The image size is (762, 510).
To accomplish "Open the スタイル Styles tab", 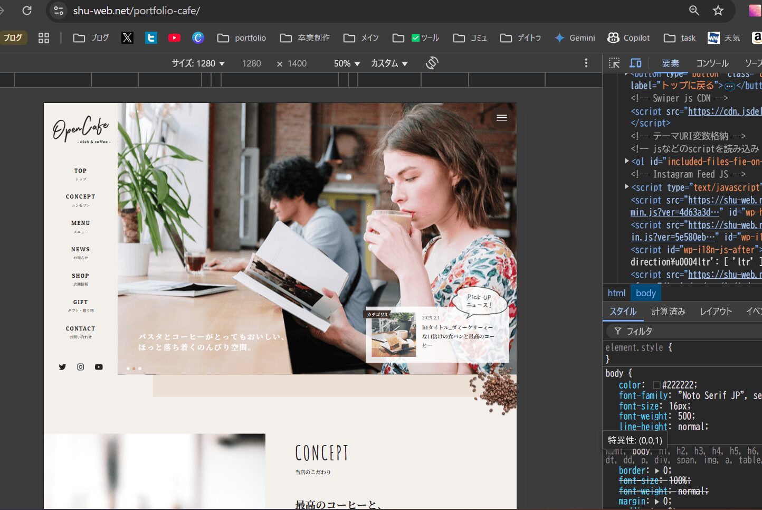I will 623,311.
